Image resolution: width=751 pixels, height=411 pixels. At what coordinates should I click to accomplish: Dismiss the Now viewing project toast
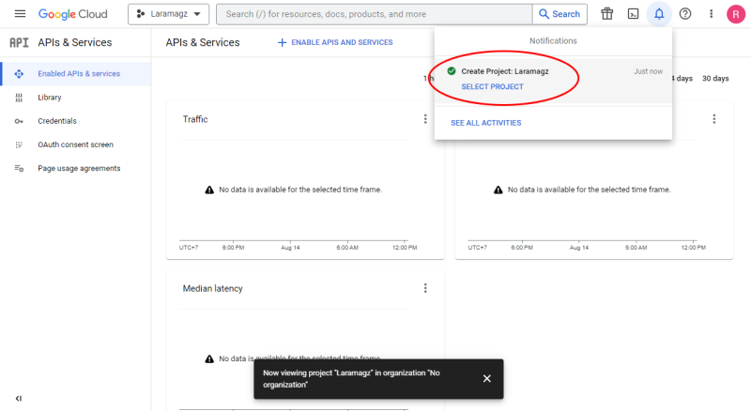486,378
